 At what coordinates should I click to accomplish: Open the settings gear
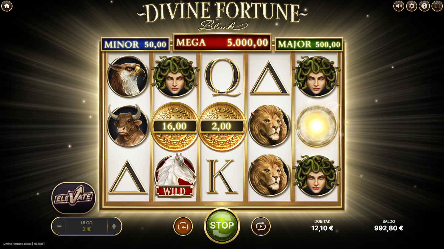pos(411,6)
